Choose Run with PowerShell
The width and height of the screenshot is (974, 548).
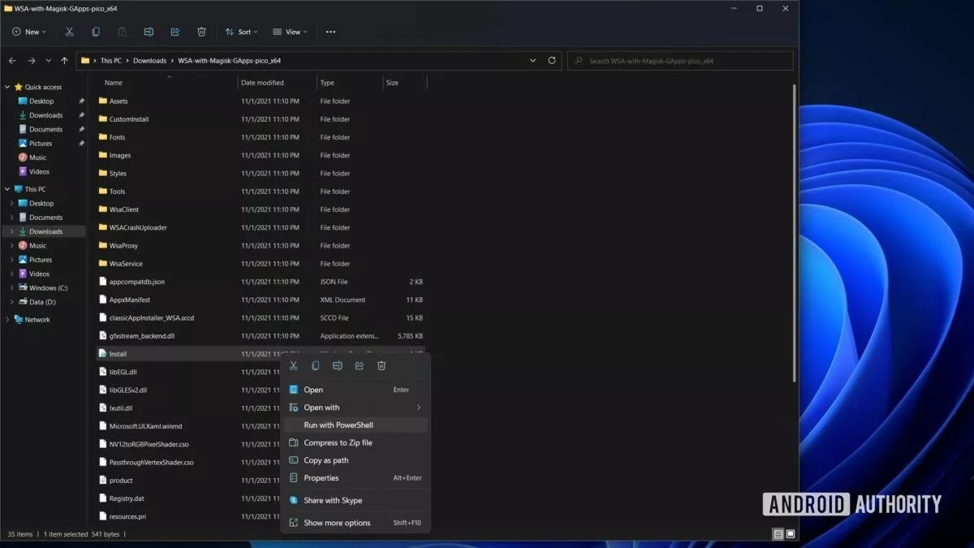355,425
